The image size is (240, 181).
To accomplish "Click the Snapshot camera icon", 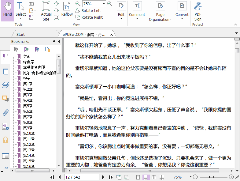I will pyautogui.click(x=31, y=4).
